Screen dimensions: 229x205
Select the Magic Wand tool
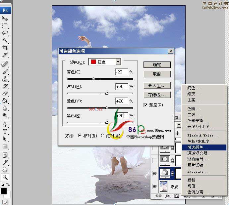tap(5, 40)
